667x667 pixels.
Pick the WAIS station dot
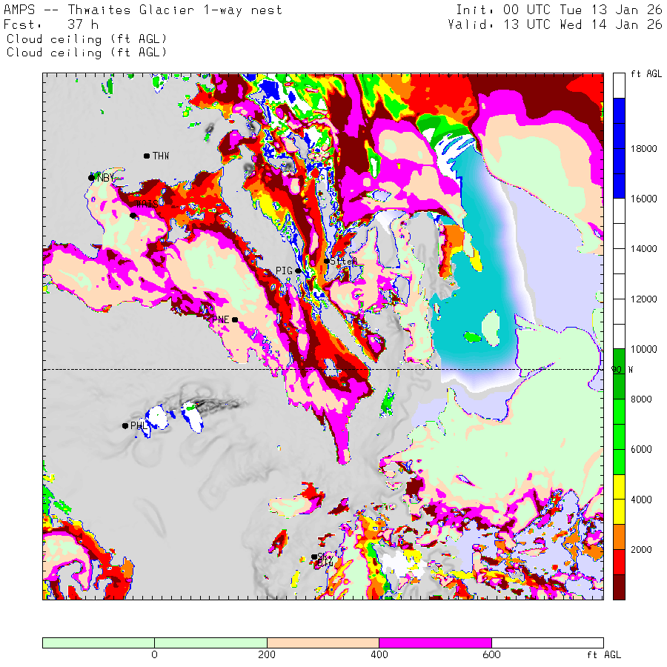point(133,216)
